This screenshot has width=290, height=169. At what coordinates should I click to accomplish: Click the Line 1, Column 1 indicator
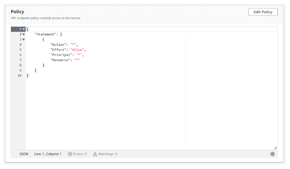(48, 154)
